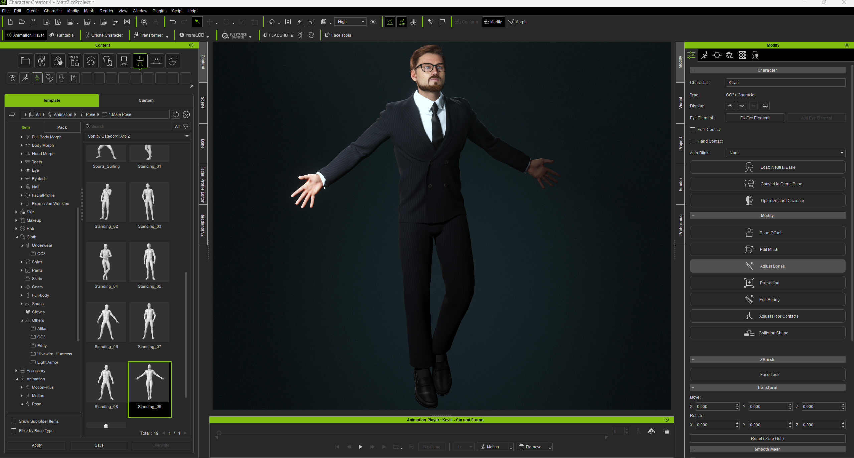854x458 pixels.
Task: Click the New Project icon in toolbar
Action: pyautogui.click(x=10, y=22)
